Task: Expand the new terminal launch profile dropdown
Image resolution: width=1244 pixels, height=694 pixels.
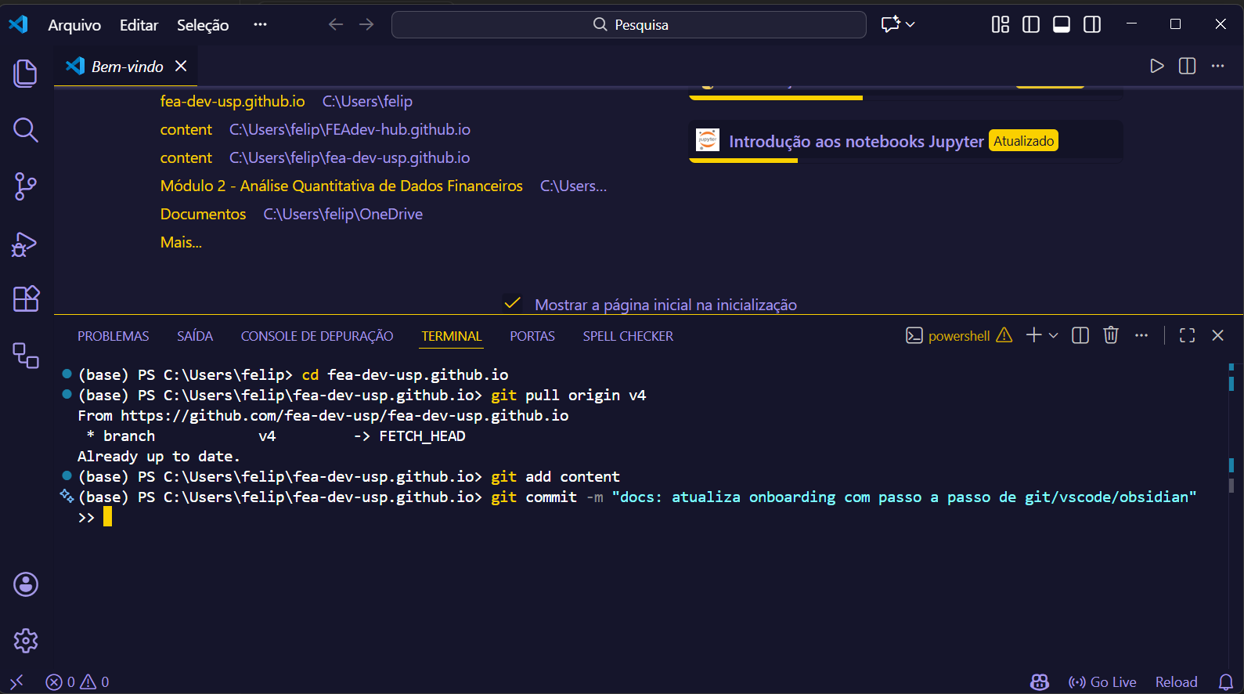Action: [1054, 335]
